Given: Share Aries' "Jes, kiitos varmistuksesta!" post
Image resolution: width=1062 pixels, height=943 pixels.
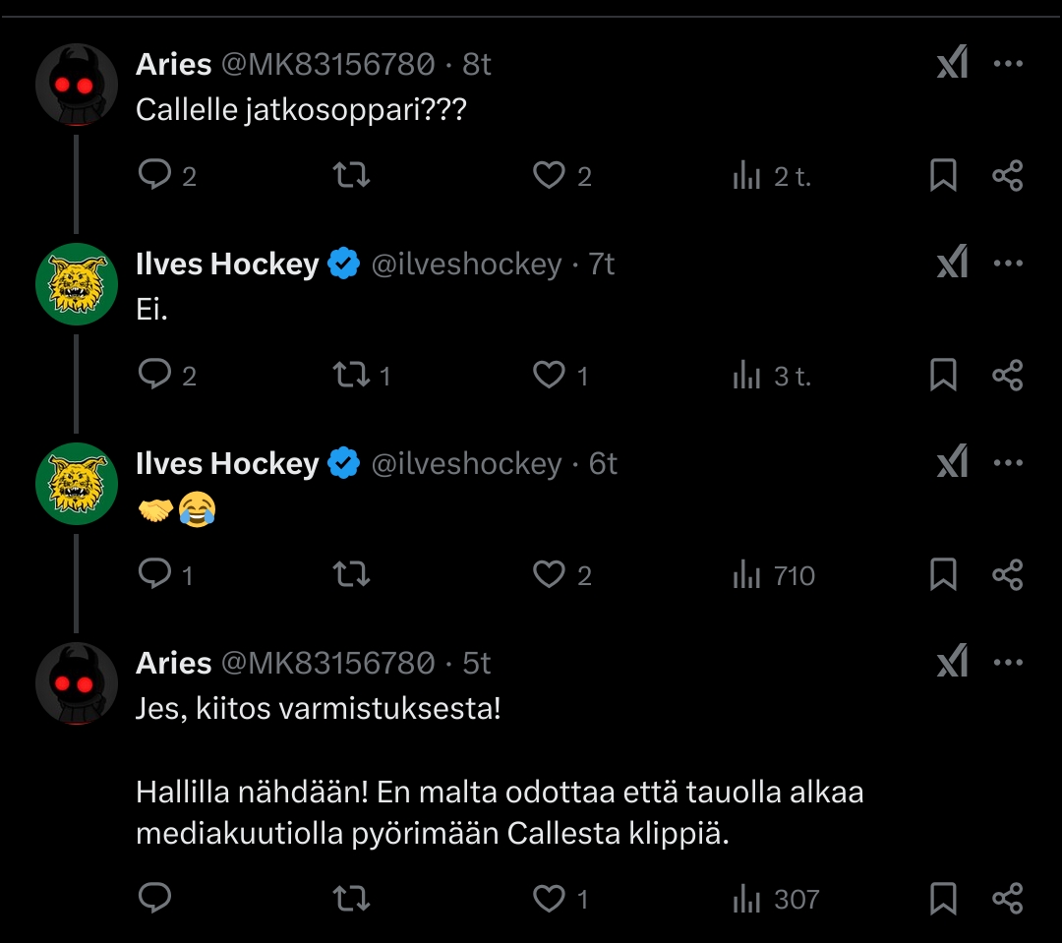Looking at the screenshot, I should pos(1008,899).
